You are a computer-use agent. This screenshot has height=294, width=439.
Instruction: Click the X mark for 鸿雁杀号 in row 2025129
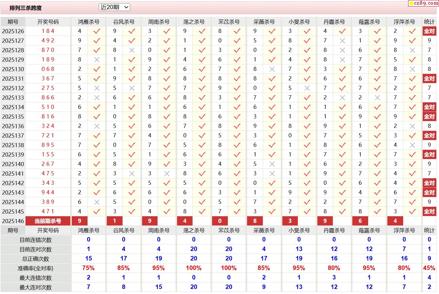click(x=97, y=60)
